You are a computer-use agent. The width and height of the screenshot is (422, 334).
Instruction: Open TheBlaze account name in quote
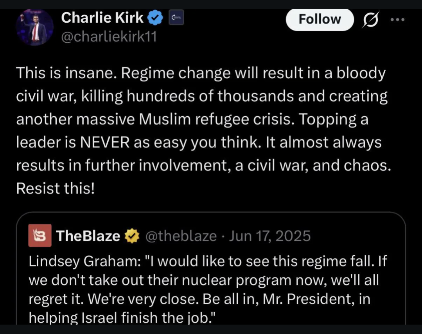point(88,236)
